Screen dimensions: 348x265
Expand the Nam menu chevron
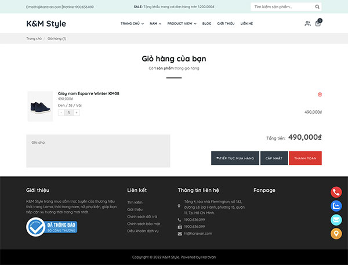click(160, 24)
